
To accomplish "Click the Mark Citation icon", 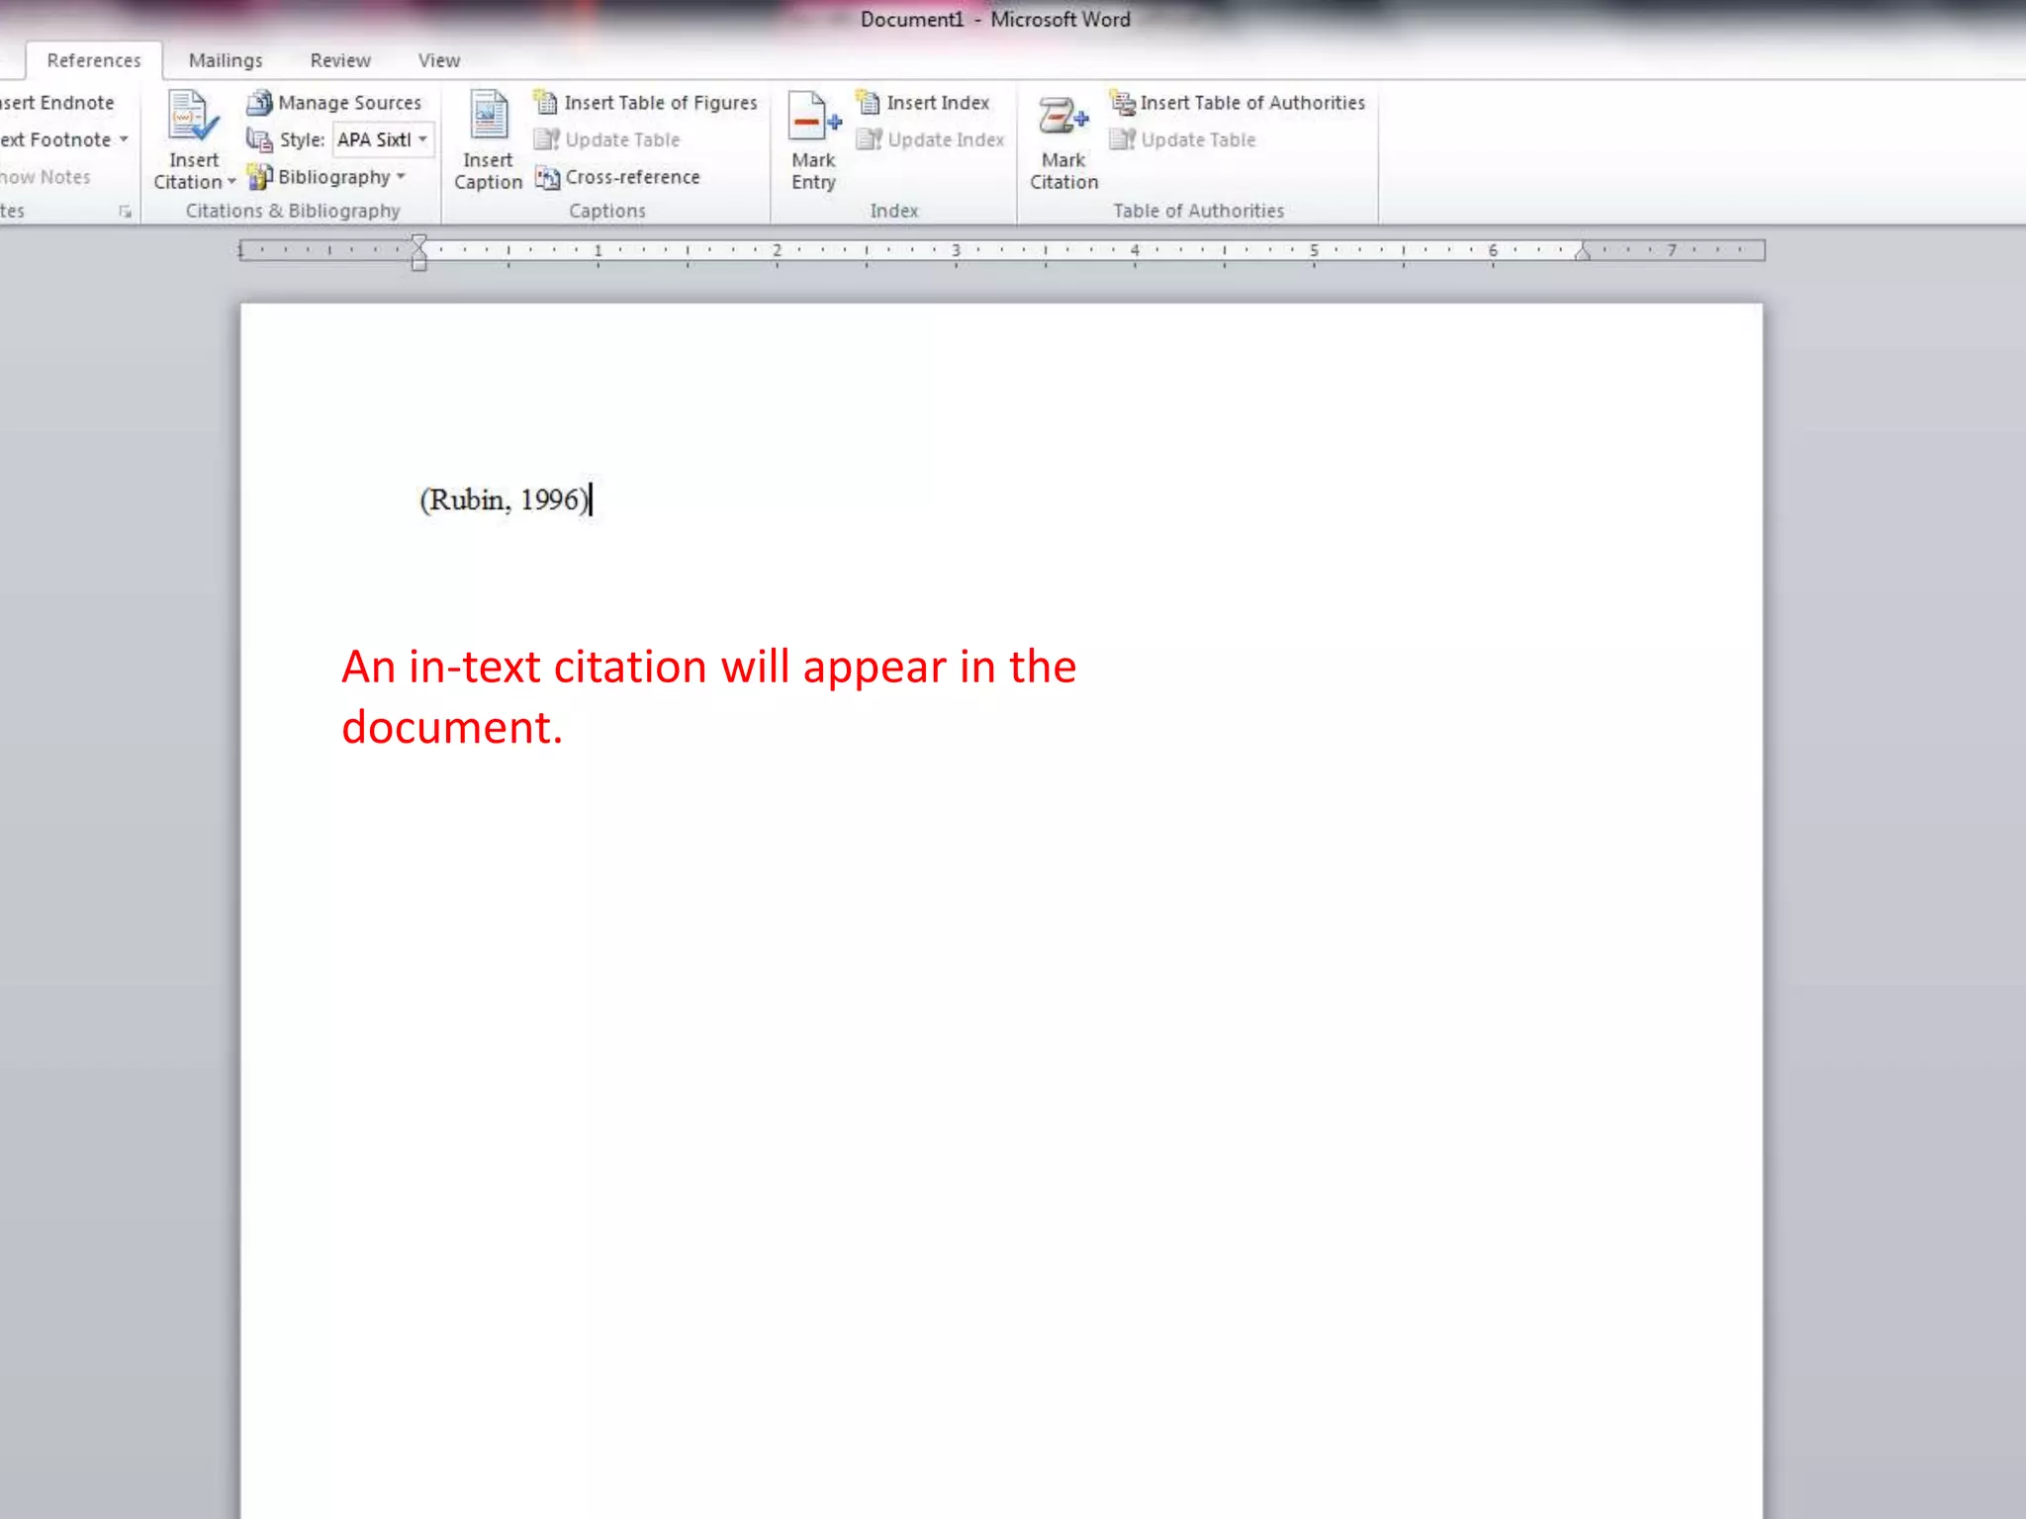I will click(x=1063, y=117).
